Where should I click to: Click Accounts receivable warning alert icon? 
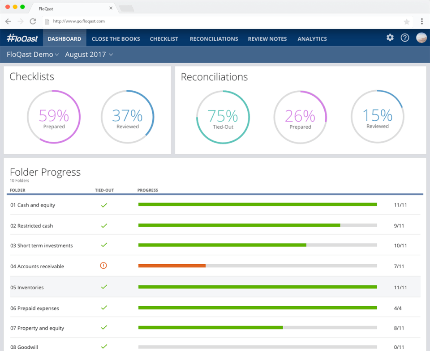(103, 266)
